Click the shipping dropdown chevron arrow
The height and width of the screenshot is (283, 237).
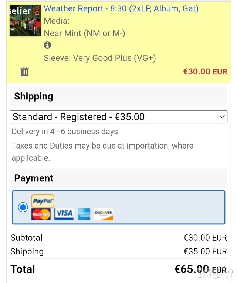pos(222,117)
